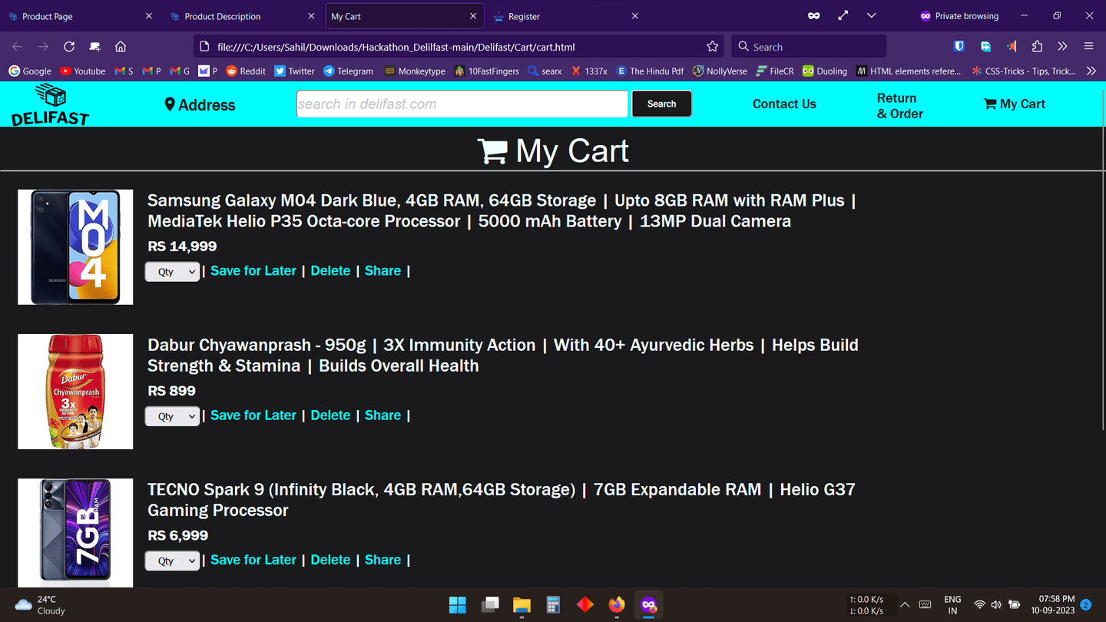Open the hamburger application menu
Screen dimensions: 1106x622
(1088, 47)
